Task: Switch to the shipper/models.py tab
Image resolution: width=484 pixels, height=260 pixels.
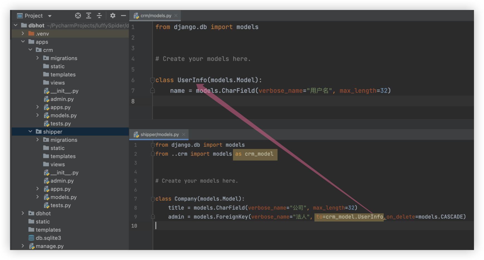Action: coord(159,134)
